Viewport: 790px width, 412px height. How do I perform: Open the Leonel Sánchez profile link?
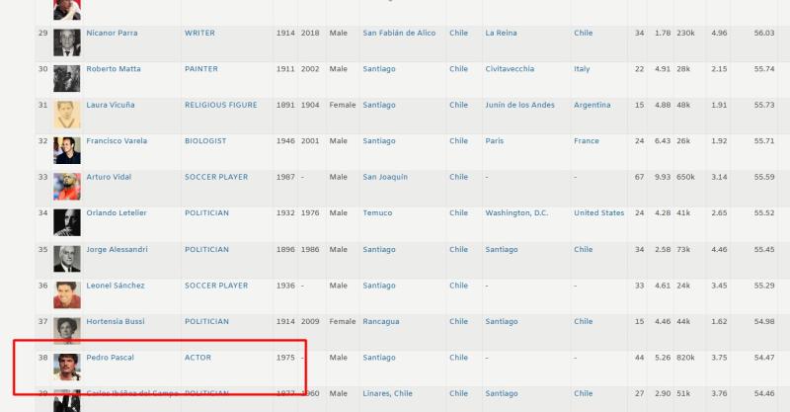click(116, 286)
